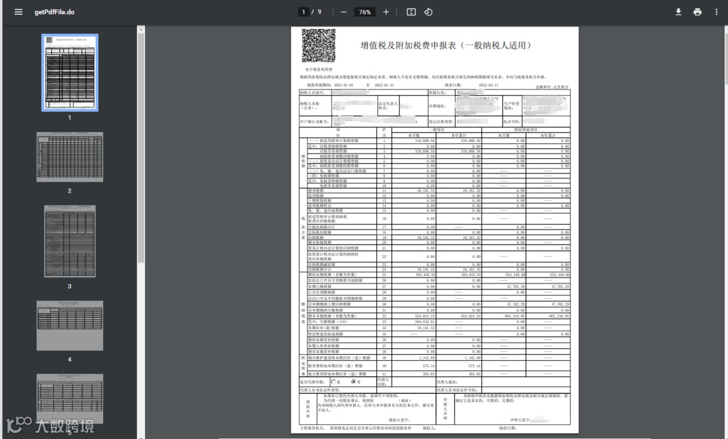728x439 pixels.
Task: Zoom out with the minus button
Action: 344,12
